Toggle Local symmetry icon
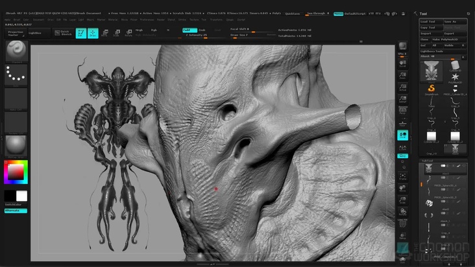 click(x=402, y=135)
